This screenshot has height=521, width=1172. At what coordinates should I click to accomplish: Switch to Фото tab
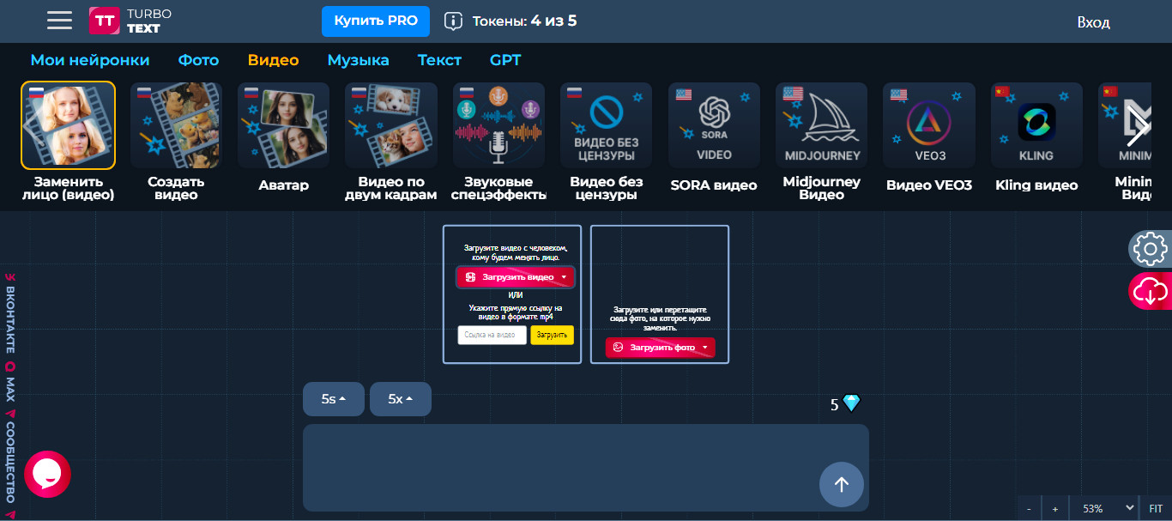[x=198, y=60]
